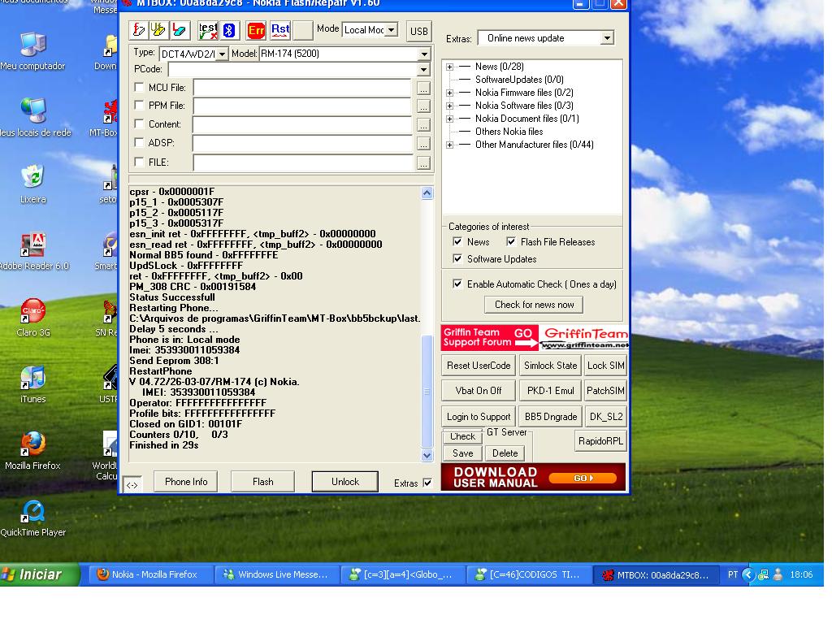Click the Phone Info button
Image resolution: width=832 pixels, height=624 pixels.
coord(186,482)
